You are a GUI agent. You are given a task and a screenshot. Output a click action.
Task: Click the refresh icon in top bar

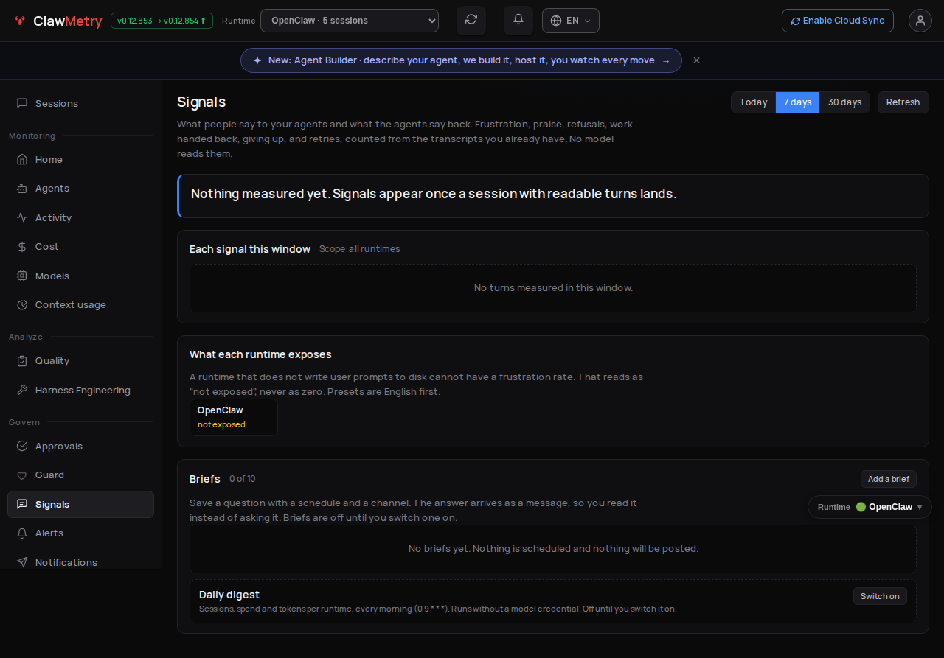(x=471, y=20)
